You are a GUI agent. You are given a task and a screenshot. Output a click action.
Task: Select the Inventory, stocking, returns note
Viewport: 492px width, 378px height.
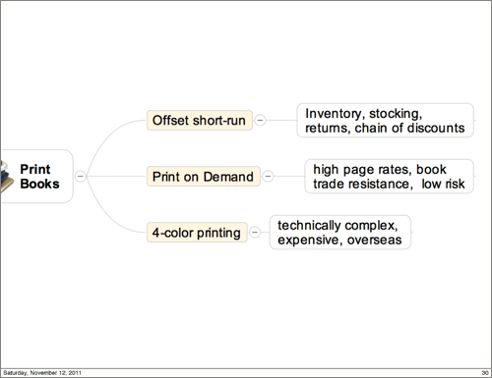point(385,120)
